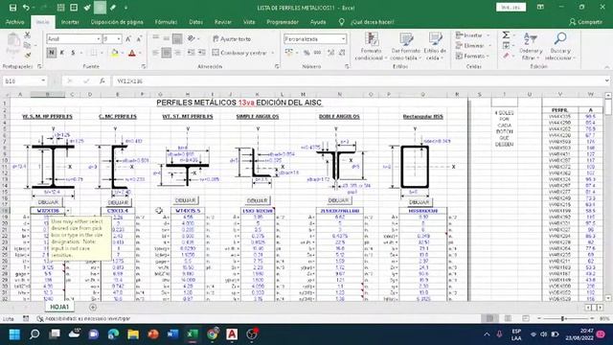This screenshot has height=345, width=613.
Task: Click the zoom slider handle
Action: point(562,319)
